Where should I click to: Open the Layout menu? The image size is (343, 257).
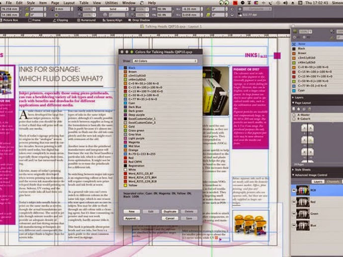pos(69,3)
